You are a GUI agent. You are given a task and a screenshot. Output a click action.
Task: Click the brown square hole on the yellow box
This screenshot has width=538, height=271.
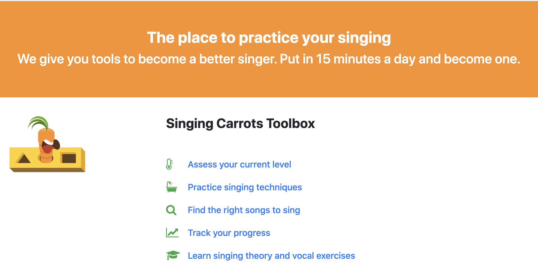69,158
